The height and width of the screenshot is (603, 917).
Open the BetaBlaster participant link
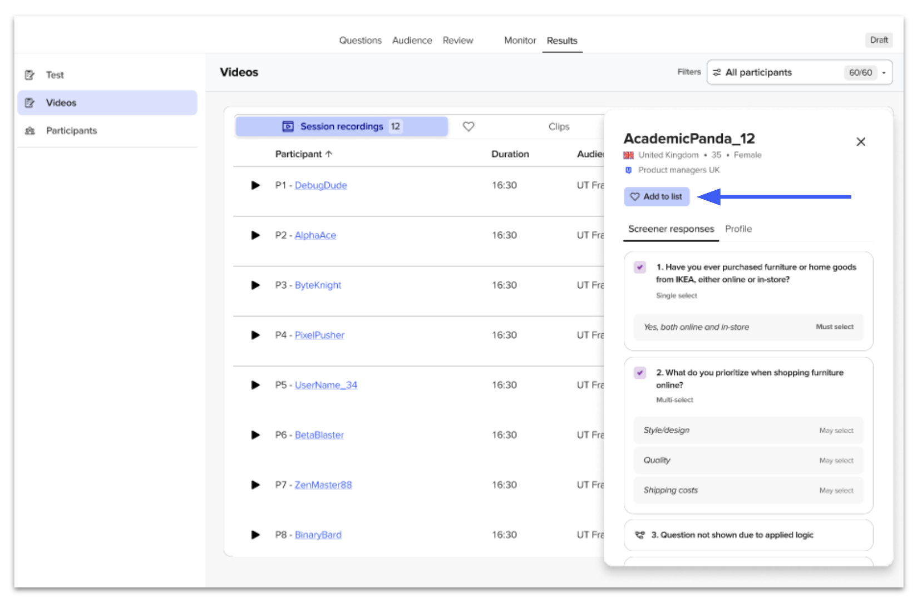pyautogui.click(x=319, y=435)
